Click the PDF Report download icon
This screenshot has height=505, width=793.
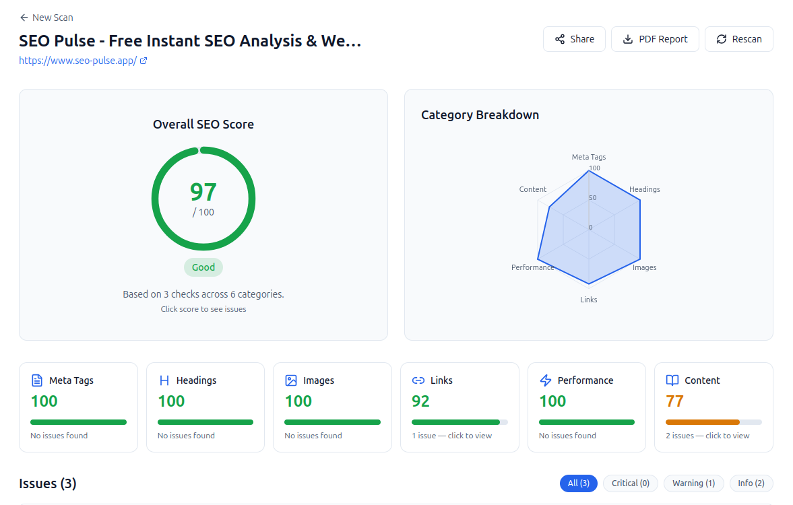pyautogui.click(x=628, y=38)
